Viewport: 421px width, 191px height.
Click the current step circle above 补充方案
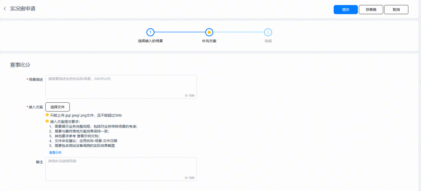(x=209, y=32)
